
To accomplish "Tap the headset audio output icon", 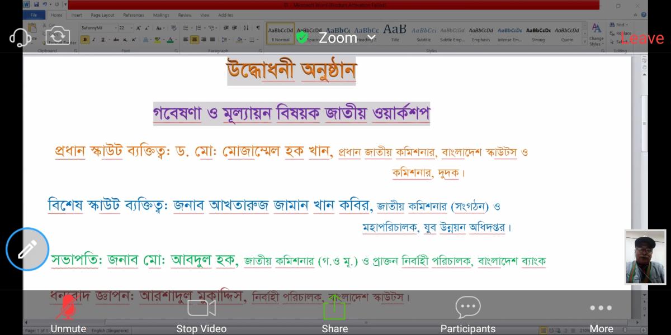I will tap(20, 37).
